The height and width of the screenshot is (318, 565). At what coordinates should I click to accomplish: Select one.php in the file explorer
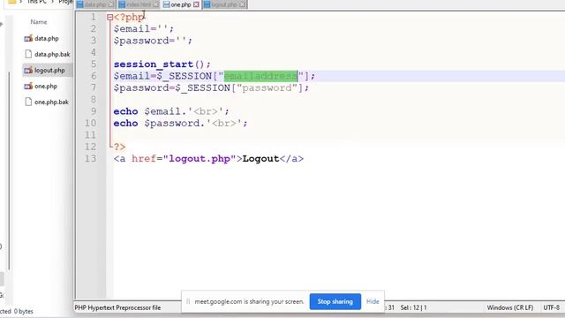[x=46, y=87]
